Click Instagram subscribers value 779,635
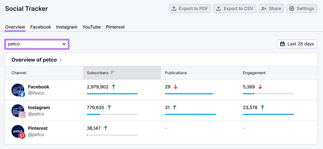 [x=96, y=108]
